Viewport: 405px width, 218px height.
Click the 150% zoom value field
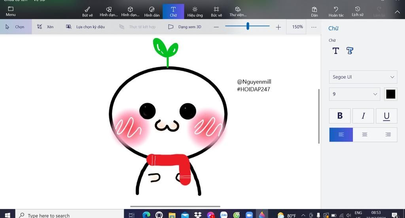click(296, 27)
